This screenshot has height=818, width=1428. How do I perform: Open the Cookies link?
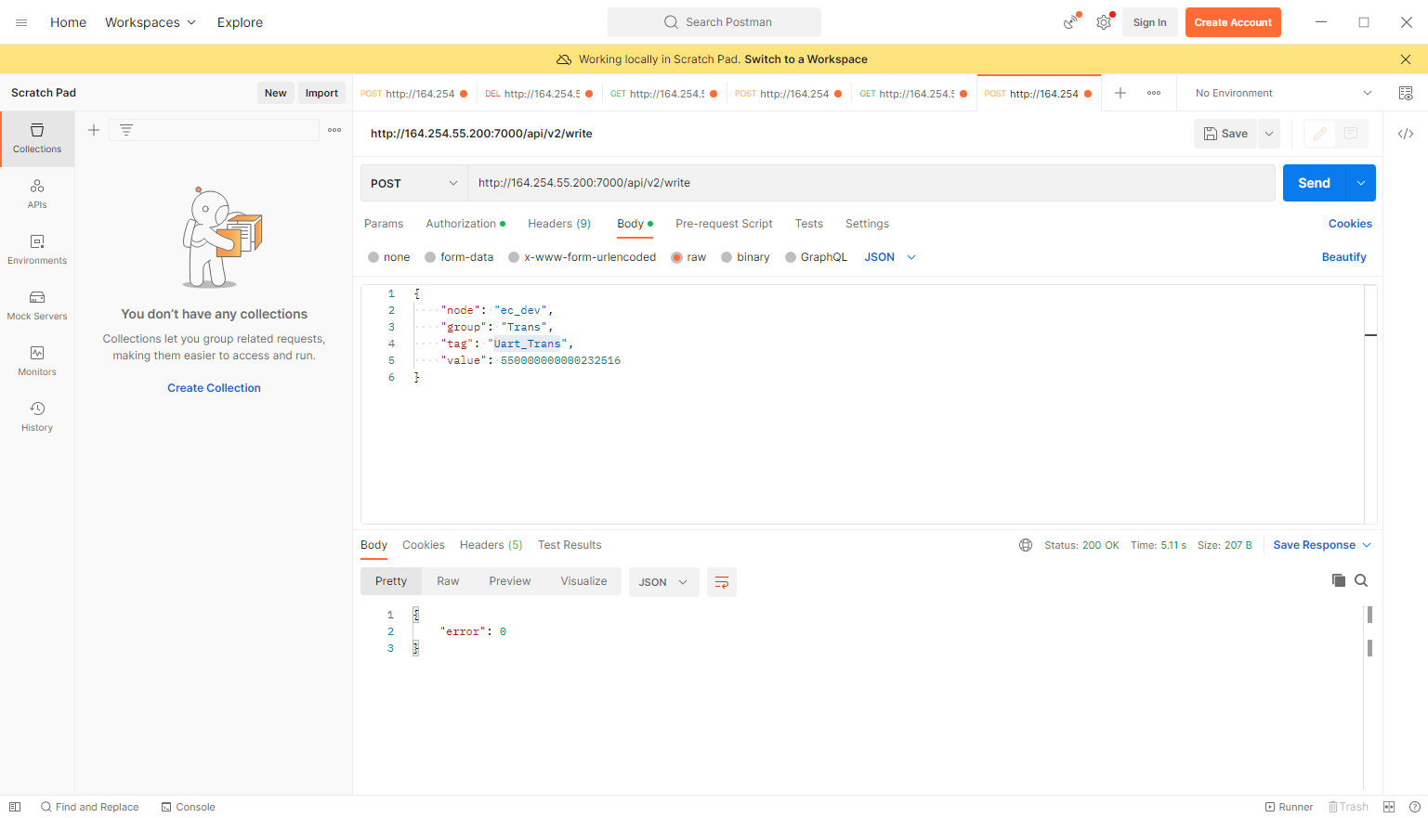click(x=1350, y=224)
